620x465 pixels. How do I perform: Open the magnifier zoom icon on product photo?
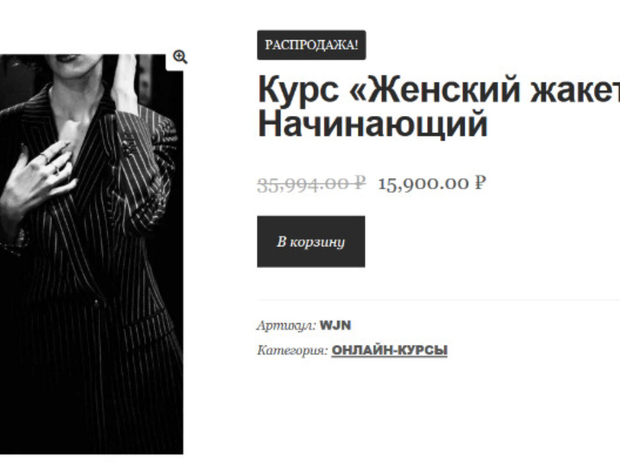180,57
